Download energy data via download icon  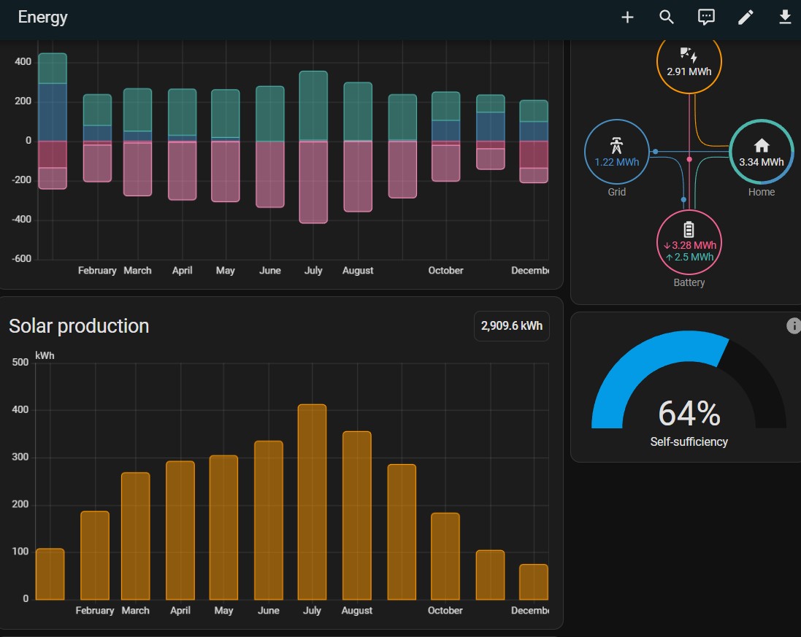(785, 18)
